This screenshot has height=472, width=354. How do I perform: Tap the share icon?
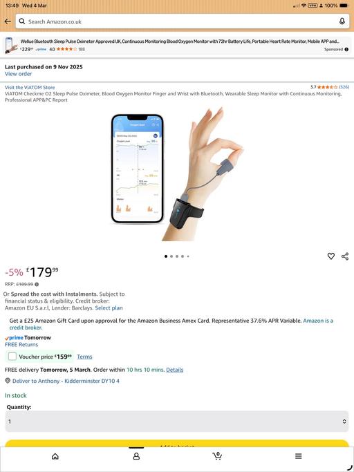[345, 256]
